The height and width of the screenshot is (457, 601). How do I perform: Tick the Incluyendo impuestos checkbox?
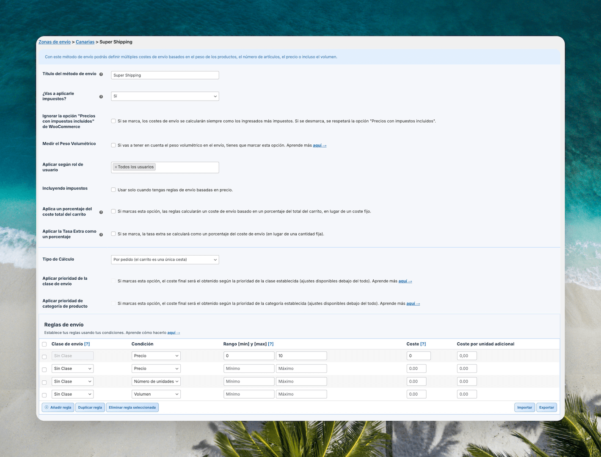pos(113,190)
